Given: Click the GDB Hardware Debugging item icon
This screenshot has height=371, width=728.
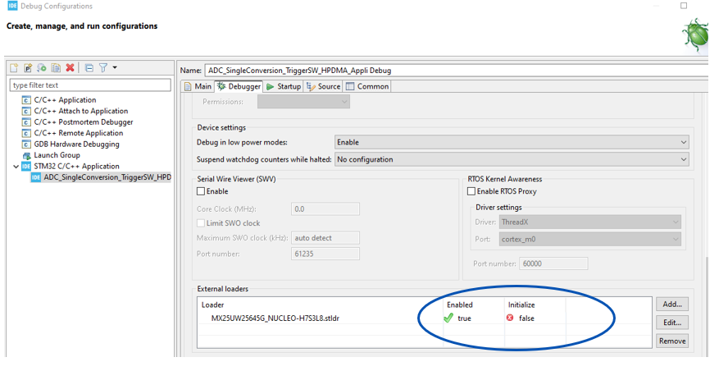Looking at the screenshot, I should tap(26, 144).
